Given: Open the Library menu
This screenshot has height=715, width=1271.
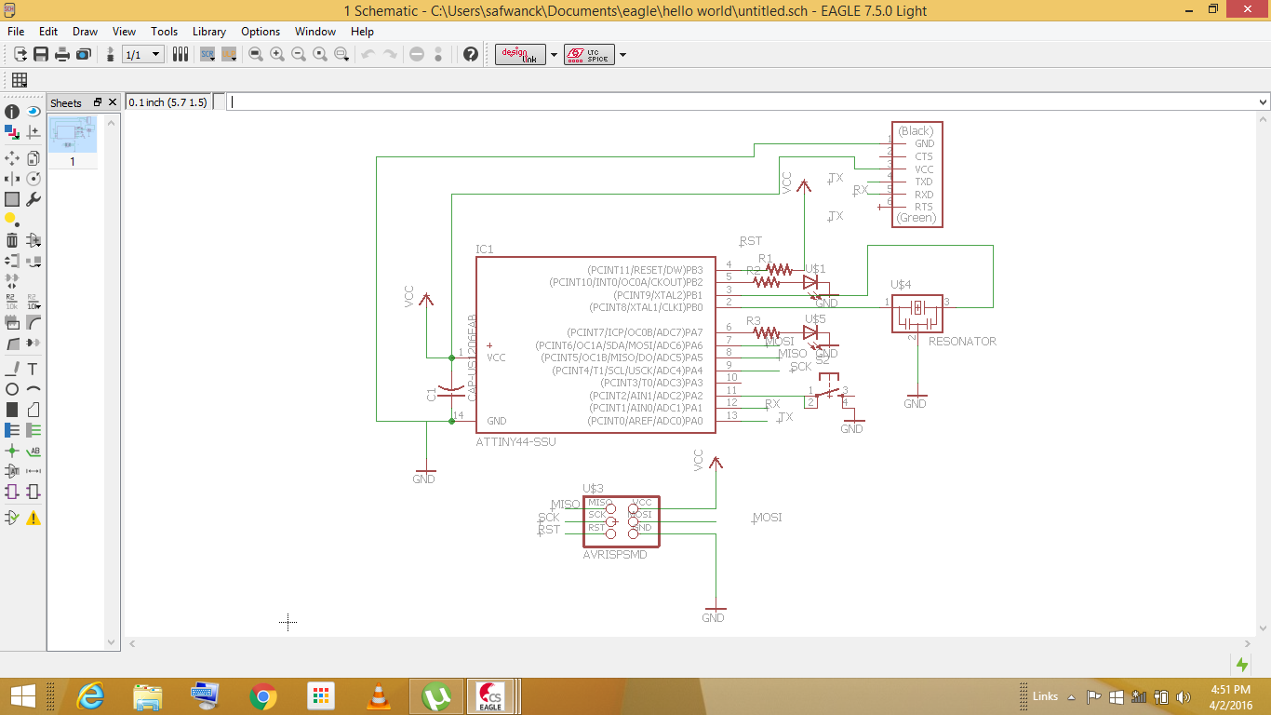Looking at the screenshot, I should [209, 31].
